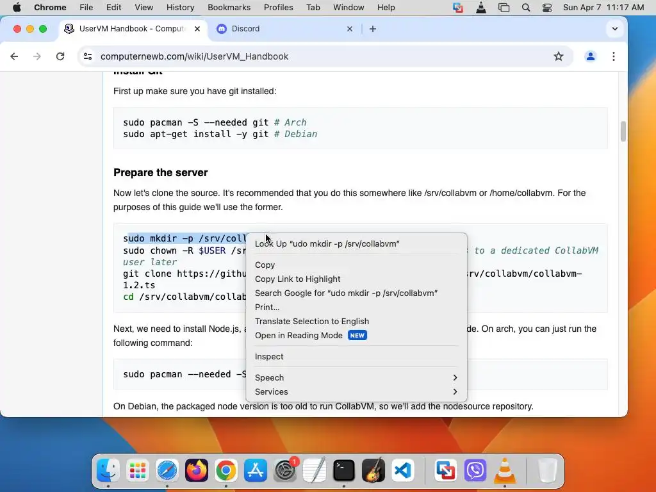The width and height of the screenshot is (656, 492).
Task: Open the History menu
Action: click(x=180, y=8)
